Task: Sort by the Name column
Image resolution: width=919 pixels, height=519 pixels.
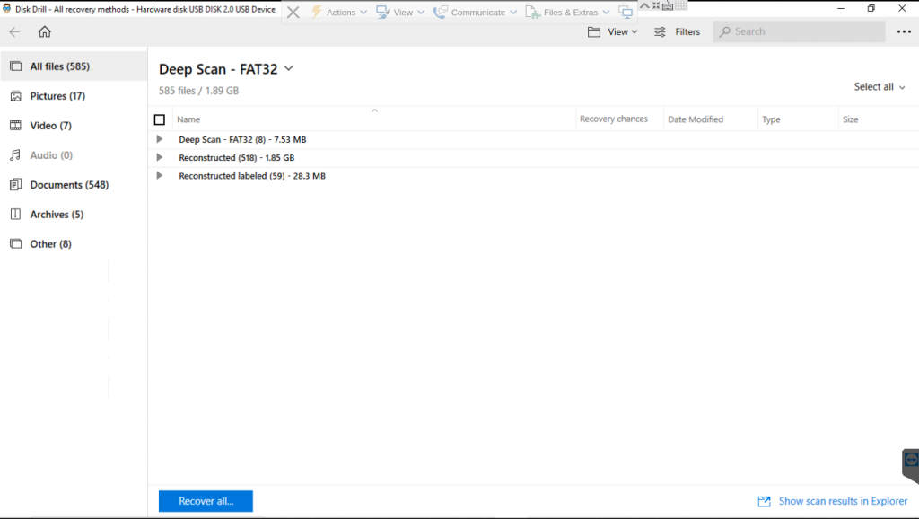Action: click(188, 119)
